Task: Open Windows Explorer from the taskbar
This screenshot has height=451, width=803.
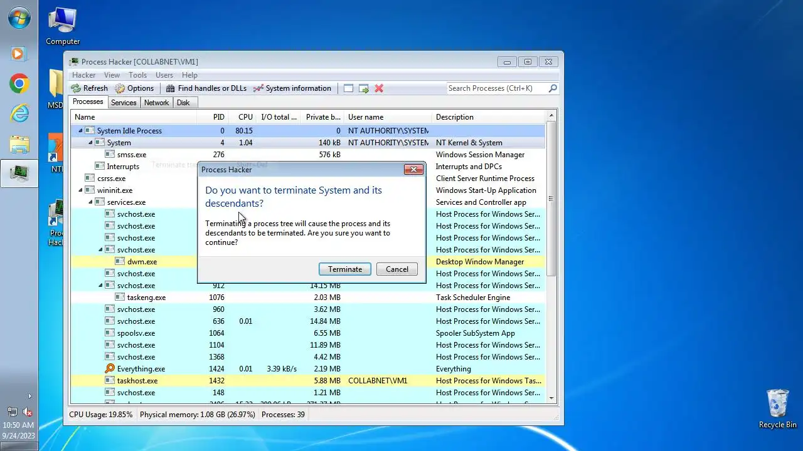Action: 19,143
